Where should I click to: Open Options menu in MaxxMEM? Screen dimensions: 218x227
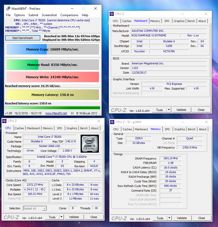tap(20, 15)
